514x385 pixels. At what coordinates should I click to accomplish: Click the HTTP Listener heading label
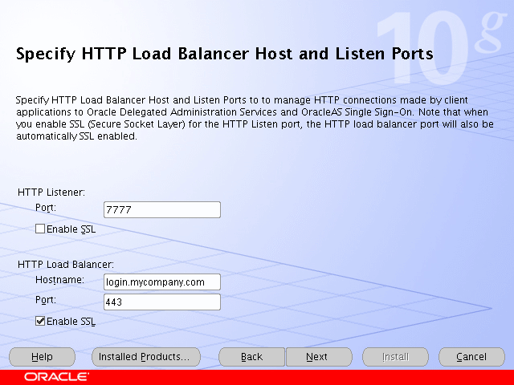coord(51,192)
